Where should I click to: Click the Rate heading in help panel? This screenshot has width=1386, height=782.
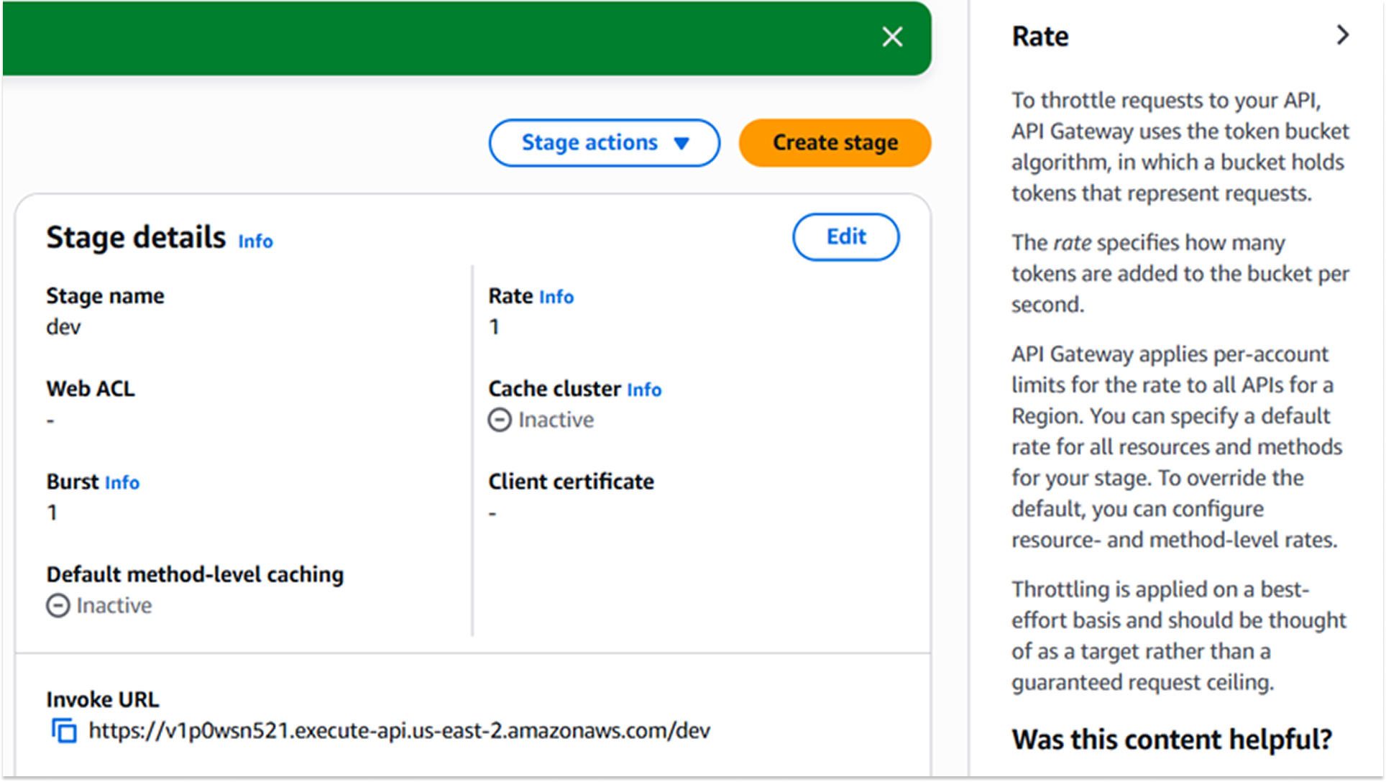1039,36
